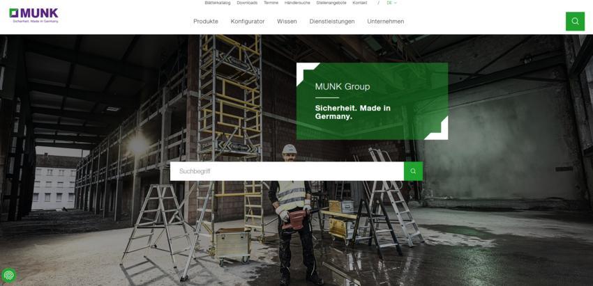This screenshot has height=286, width=593.
Task: Open the Produkte menu
Action: 206,22
